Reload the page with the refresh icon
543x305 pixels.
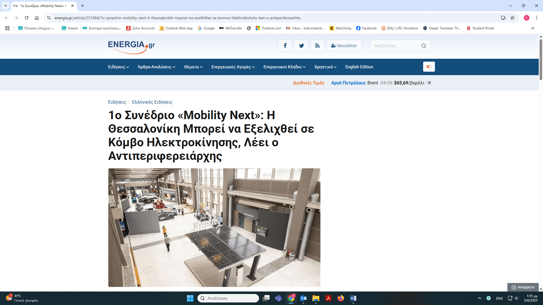(x=27, y=18)
